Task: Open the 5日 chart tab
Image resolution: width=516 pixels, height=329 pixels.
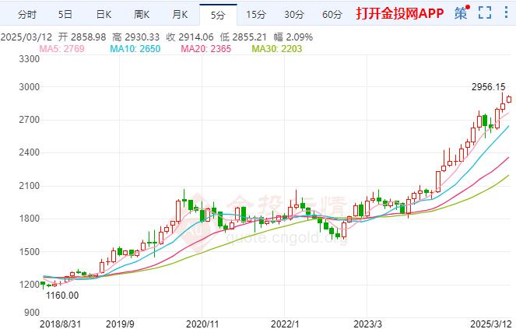Action: (x=65, y=15)
